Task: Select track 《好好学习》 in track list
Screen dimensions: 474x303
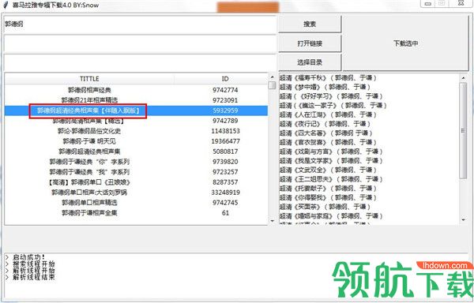Action: [x=331, y=96]
